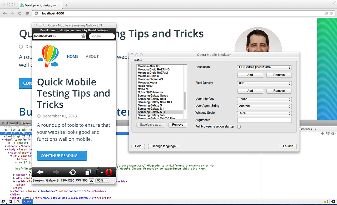Add new style rule with plus icon

click(323, 134)
